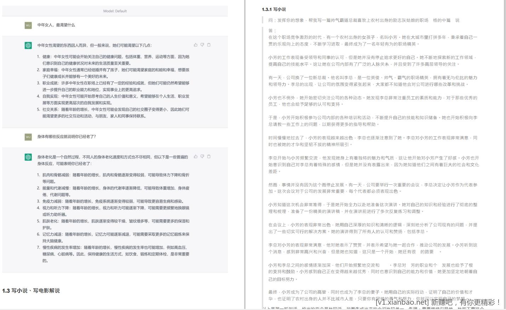Viewport: 506px width, 310px height.
Task: Click thumbs-down icon on the 中年女性渴望 answer
Action: 202,45
